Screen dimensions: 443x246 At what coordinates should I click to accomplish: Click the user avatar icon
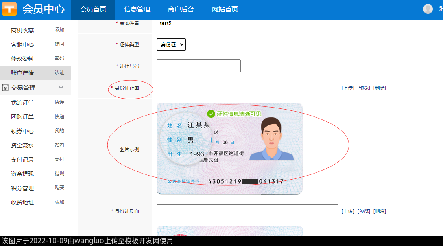[428, 9]
